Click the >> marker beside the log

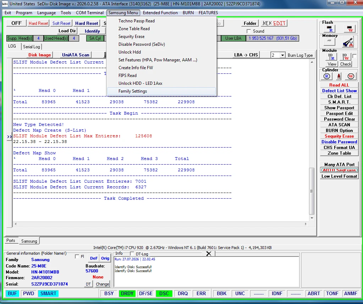coord(9,137)
